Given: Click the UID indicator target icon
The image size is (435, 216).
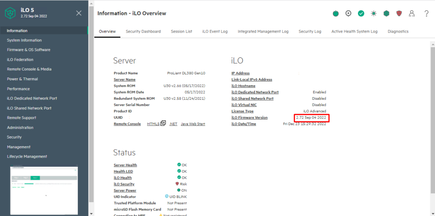Looking at the screenshot, I should (348, 13).
